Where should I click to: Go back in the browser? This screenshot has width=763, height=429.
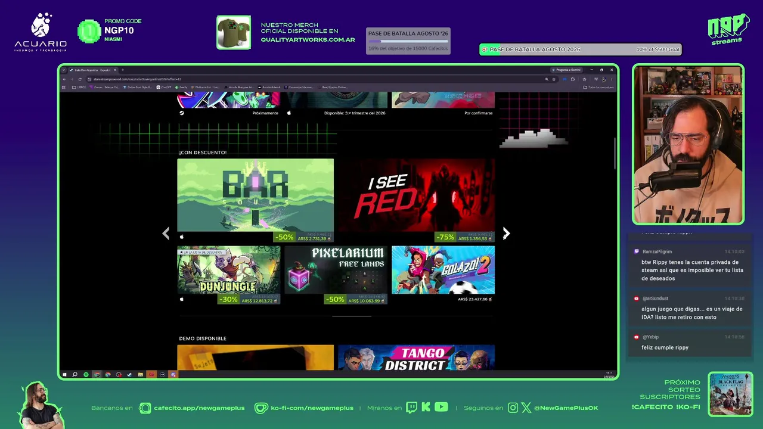64,79
